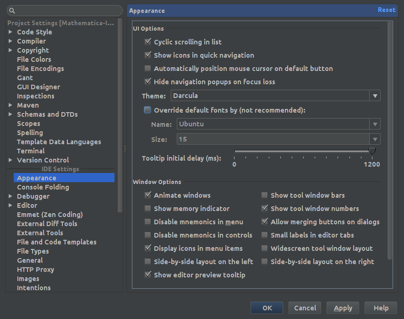Viewport: 404px width, 319px height.
Task: Open the Theme dropdown showing Darcula
Action: pos(275,96)
